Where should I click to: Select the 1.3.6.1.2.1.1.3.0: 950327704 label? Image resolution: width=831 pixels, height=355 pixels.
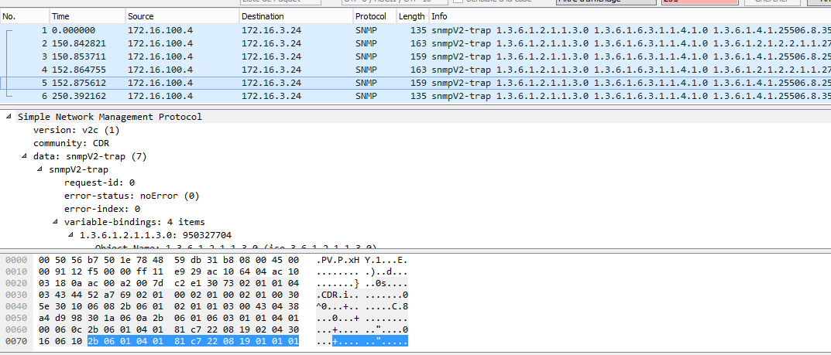(156, 235)
